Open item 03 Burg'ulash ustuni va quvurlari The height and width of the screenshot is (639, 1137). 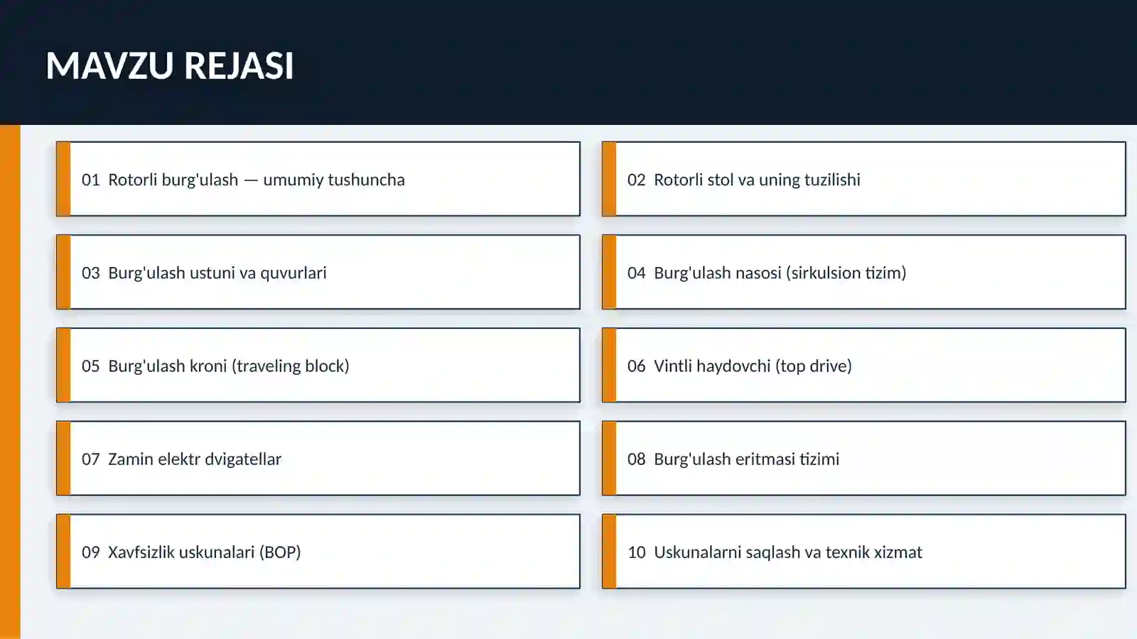pos(318,272)
